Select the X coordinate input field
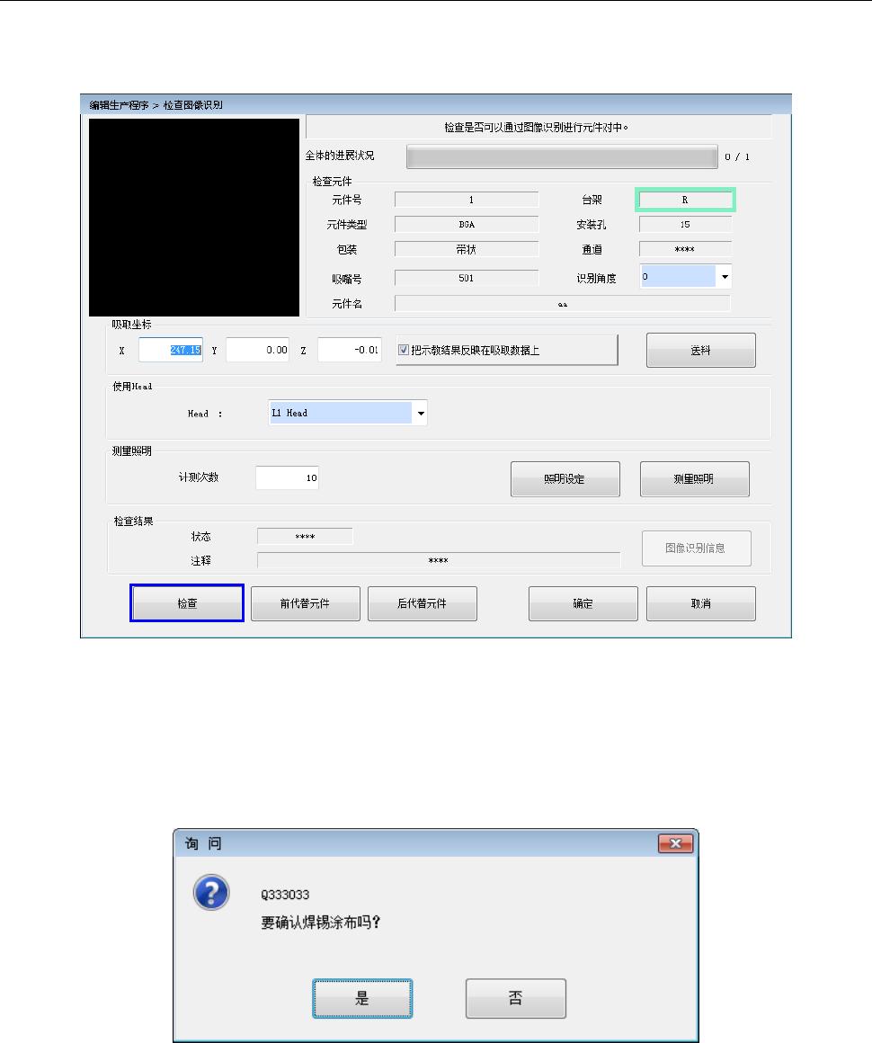Viewport: 872px width, 1043px height. pos(171,350)
